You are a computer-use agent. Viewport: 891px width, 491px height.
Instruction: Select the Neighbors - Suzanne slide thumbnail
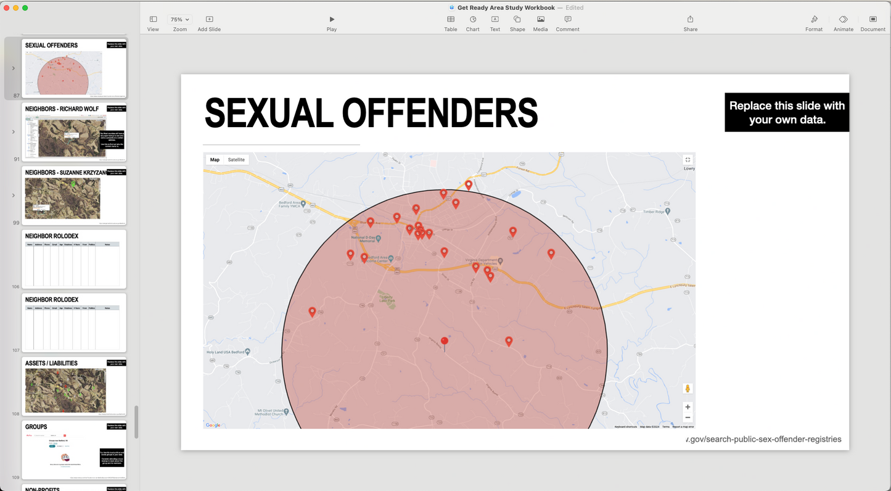point(74,196)
